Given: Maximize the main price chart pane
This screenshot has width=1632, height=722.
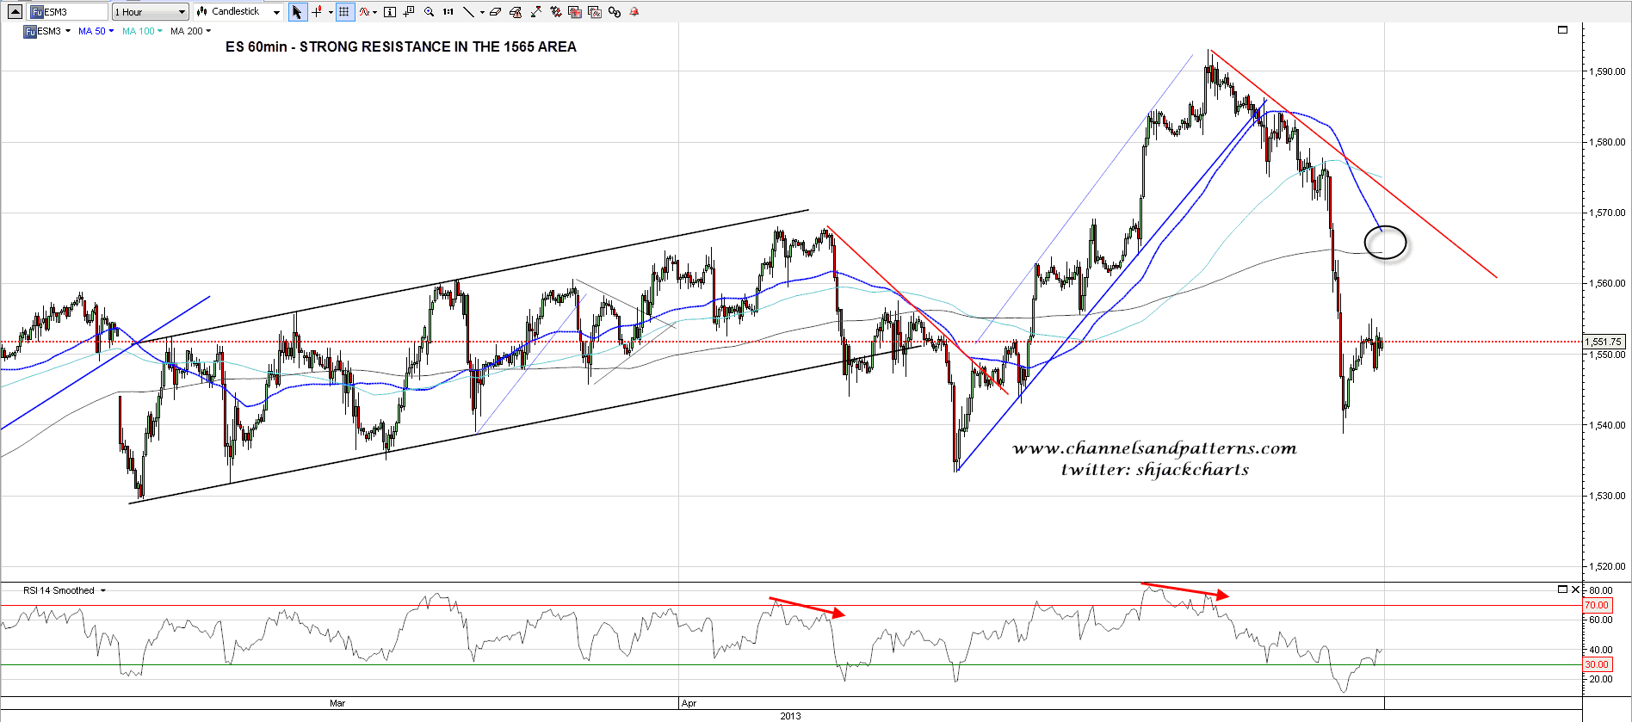Looking at the screenshot, I should point(1562,30).
